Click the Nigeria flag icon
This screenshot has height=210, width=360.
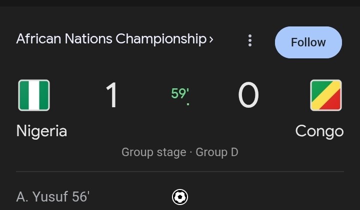click(x=34, y=95)
